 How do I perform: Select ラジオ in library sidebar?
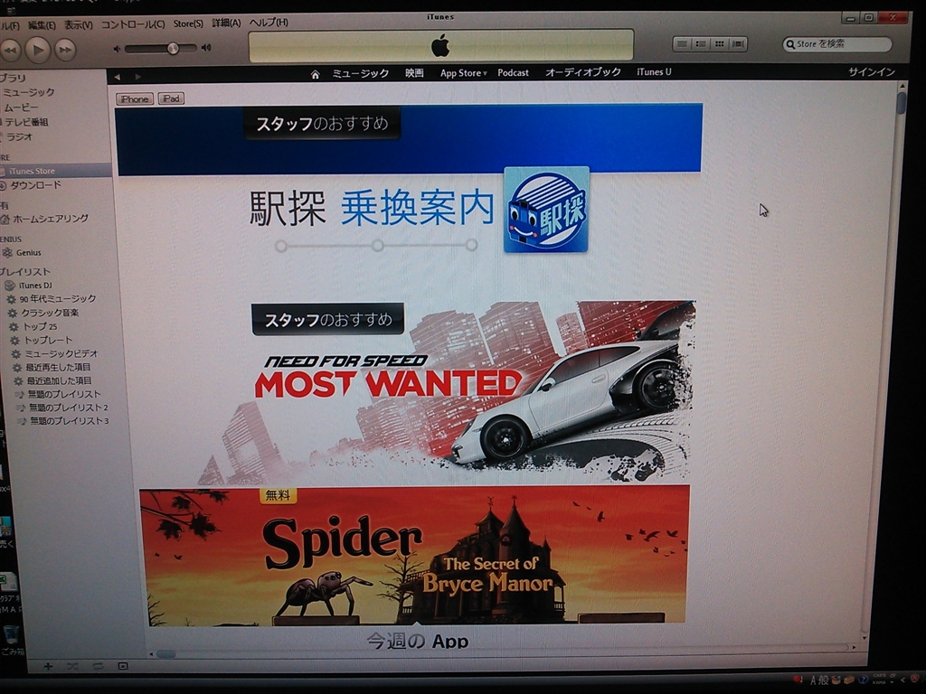[19, 137]
